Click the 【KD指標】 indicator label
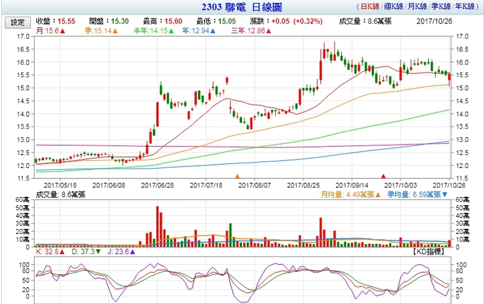The width and height of the screenshot is (484, 304). pyautogui.click(x=428, y=252)
